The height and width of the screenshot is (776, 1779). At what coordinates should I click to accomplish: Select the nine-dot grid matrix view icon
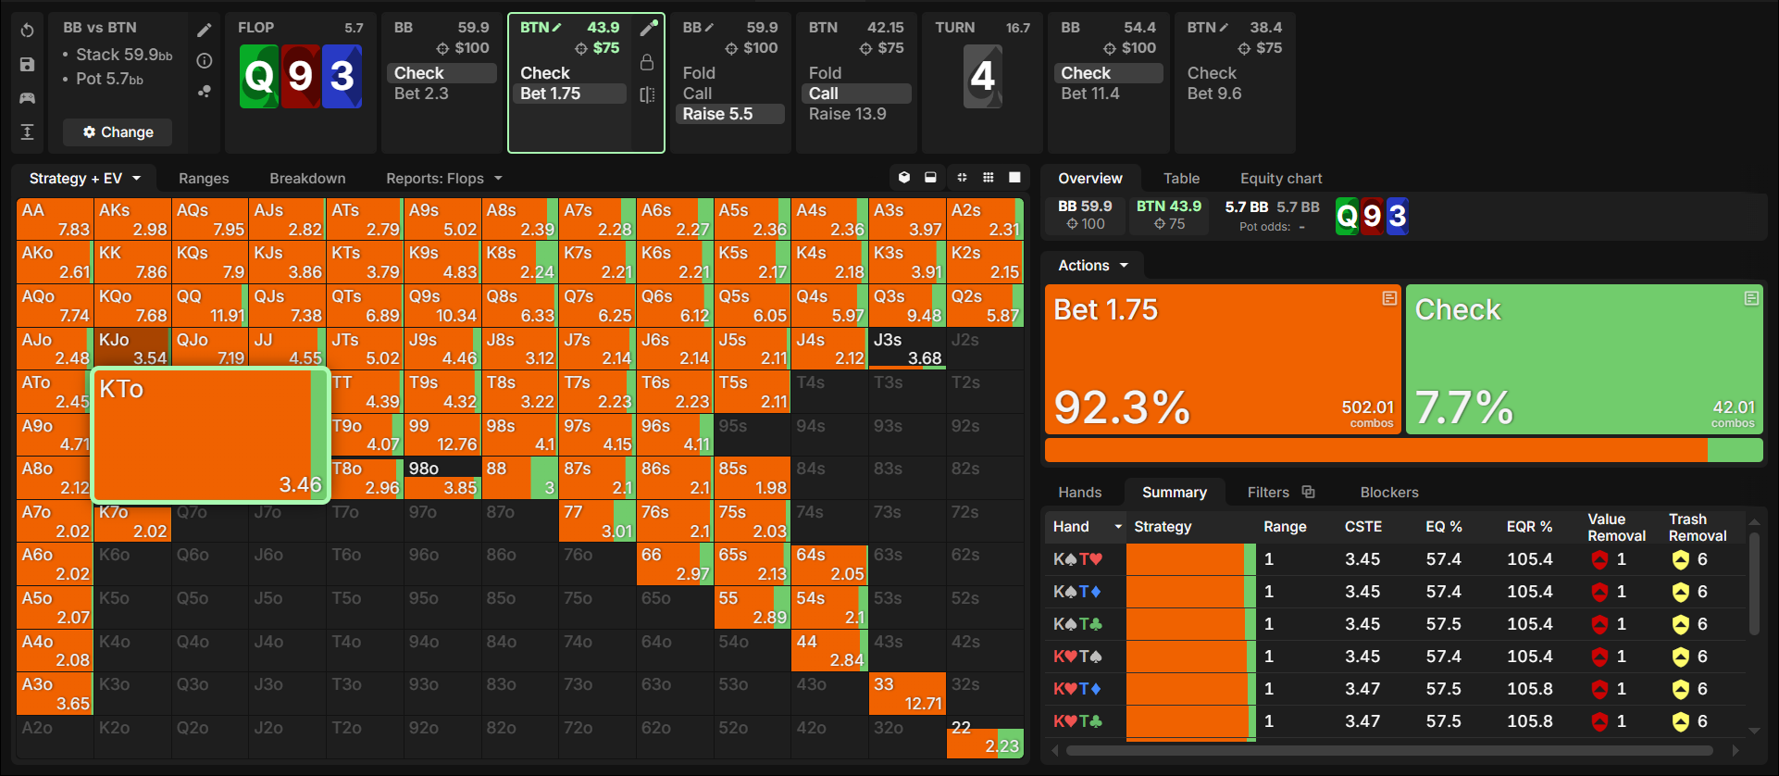pos(989,178)
